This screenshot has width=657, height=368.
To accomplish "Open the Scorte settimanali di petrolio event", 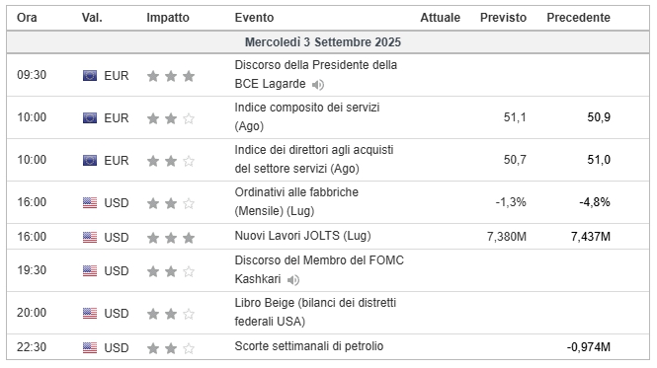I will click(x=309, y=346).
